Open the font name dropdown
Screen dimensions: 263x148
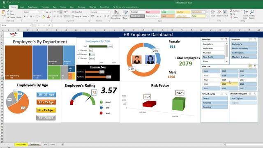(38, 12)
